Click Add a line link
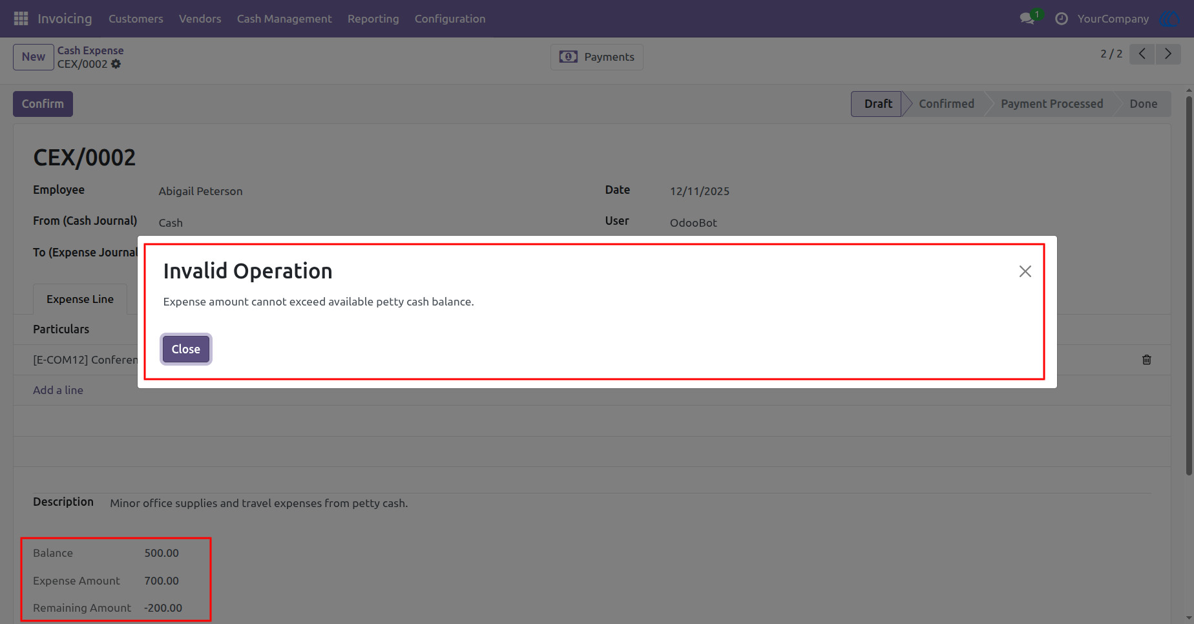This screenshot has width=1194, height=624. pyautogui.click(x=58, y=390)
